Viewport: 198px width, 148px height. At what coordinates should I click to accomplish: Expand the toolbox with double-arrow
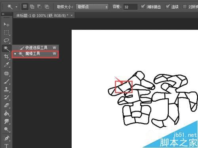click(3, 14)
